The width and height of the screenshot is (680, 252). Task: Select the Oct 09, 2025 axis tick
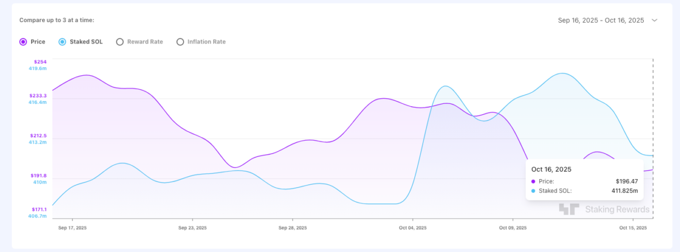[513, 228]
